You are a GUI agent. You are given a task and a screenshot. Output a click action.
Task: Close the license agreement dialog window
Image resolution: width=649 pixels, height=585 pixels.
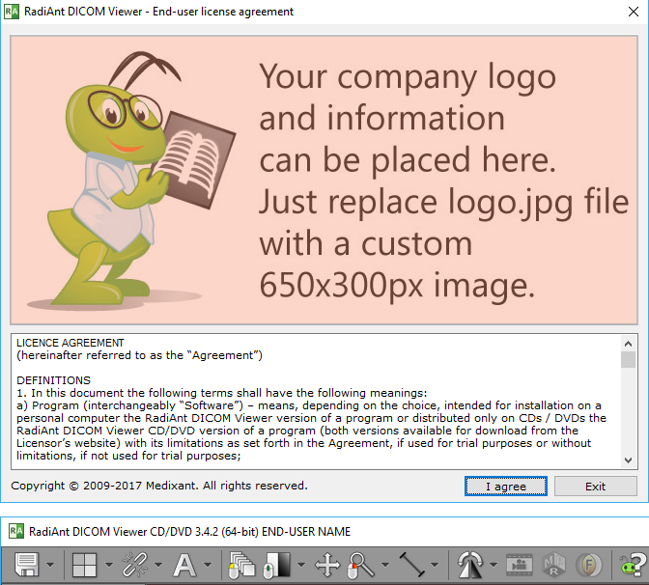[634, 12]
